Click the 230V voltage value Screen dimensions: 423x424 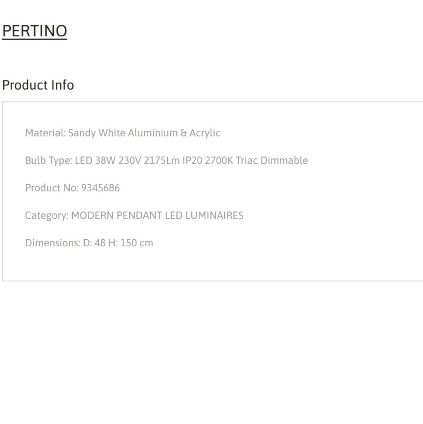click(129, 160)
